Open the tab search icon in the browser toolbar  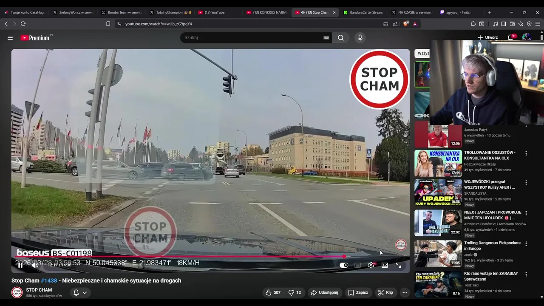[482, 24]
